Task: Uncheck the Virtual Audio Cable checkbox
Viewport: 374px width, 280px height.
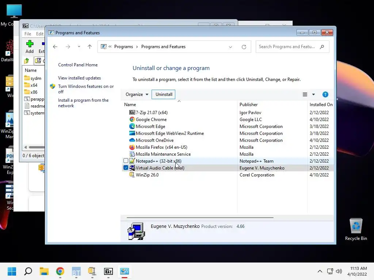Action: [x=126, y=168]
